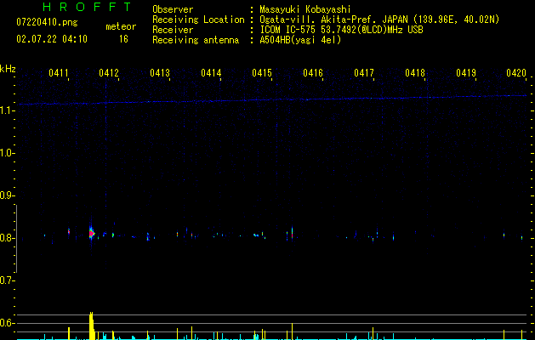The height and width of the screenshot is (340, 535).
Task: Click the vertical gray frequency range bar
Action: click(x=17, y=239)
